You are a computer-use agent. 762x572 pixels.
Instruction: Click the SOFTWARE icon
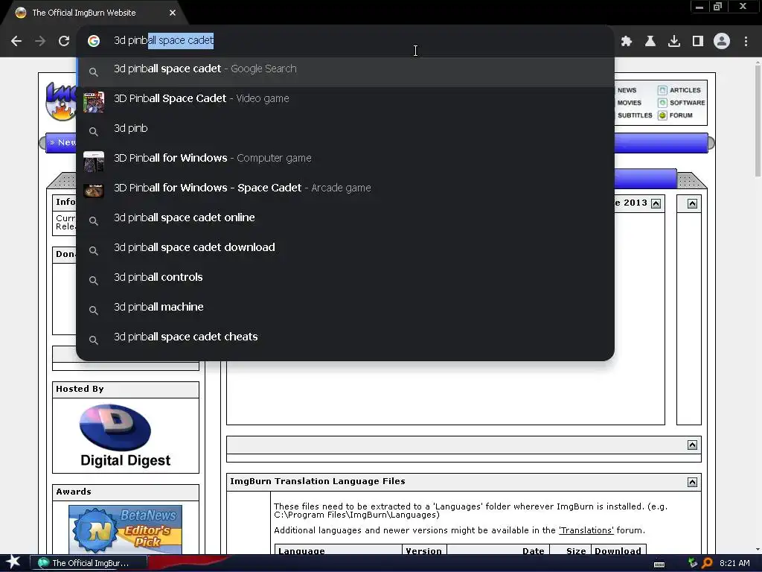point(662,103)
